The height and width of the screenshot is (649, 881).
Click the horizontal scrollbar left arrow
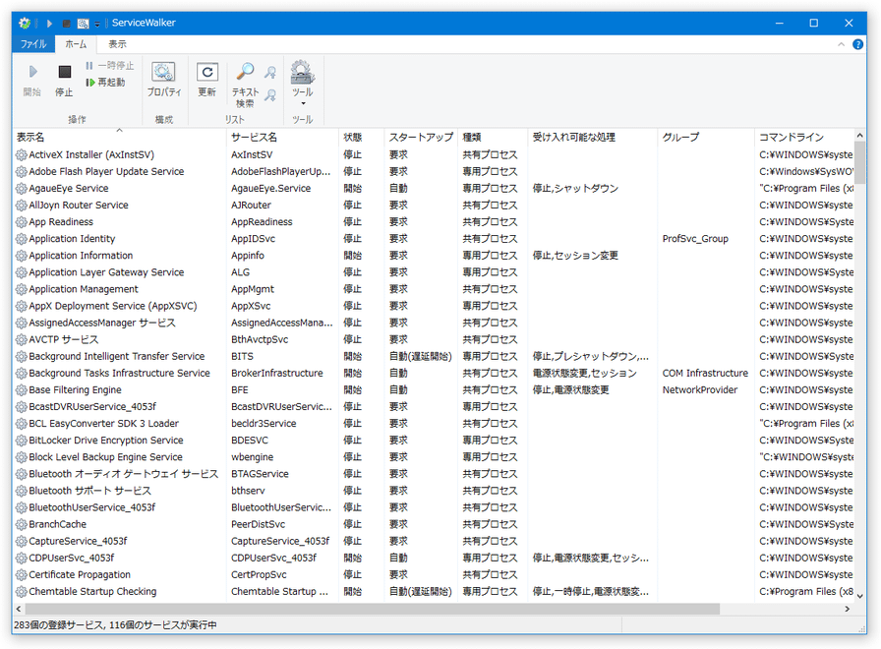(x=19, y=609)
